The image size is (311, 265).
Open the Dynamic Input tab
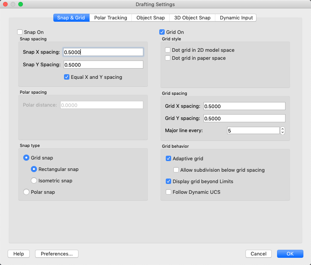236,18
